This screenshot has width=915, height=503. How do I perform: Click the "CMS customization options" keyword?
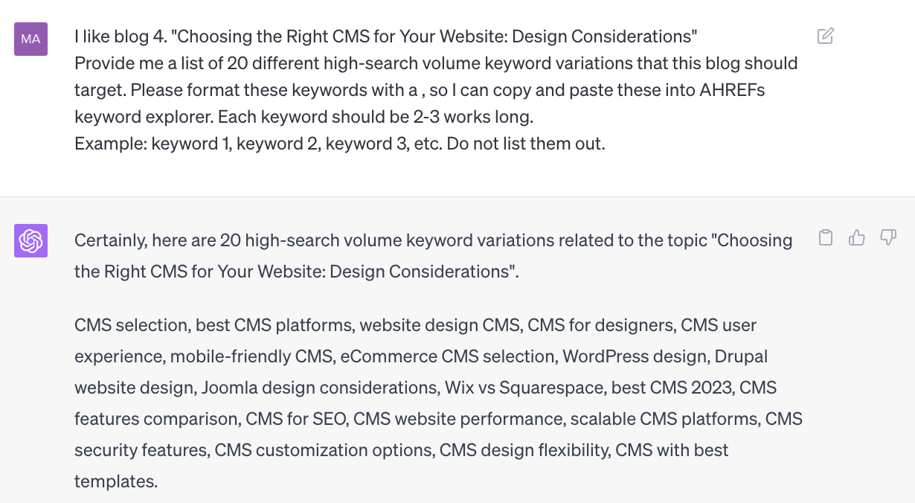coord(324,450)
